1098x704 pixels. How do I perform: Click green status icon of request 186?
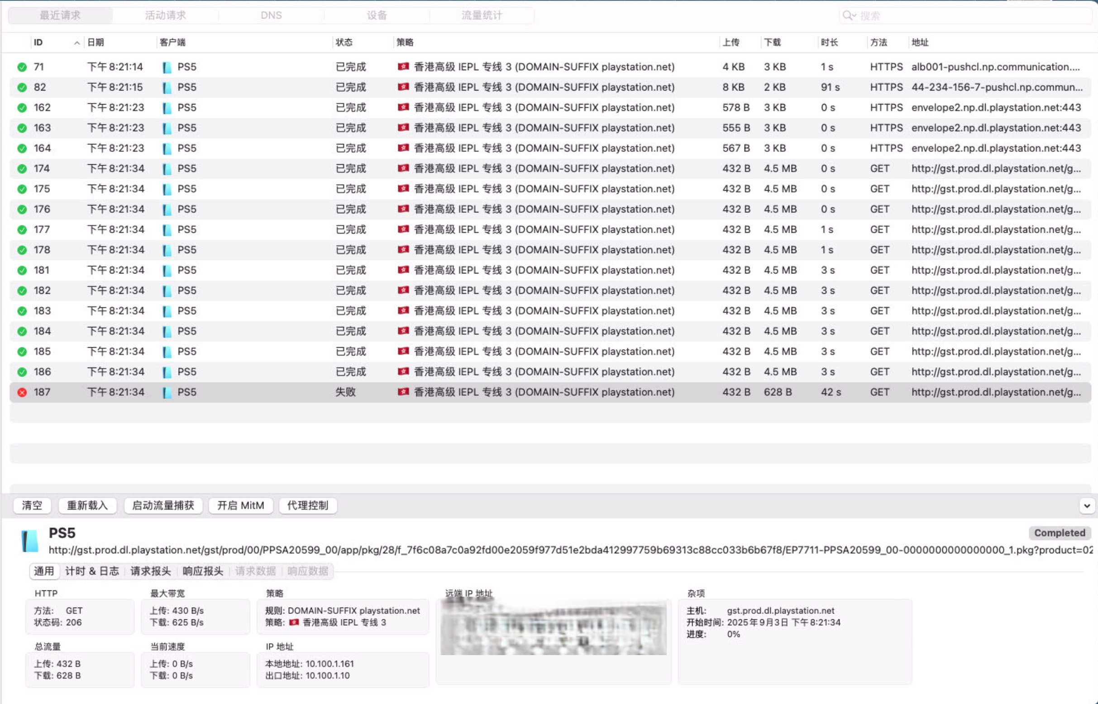point(22,372)
